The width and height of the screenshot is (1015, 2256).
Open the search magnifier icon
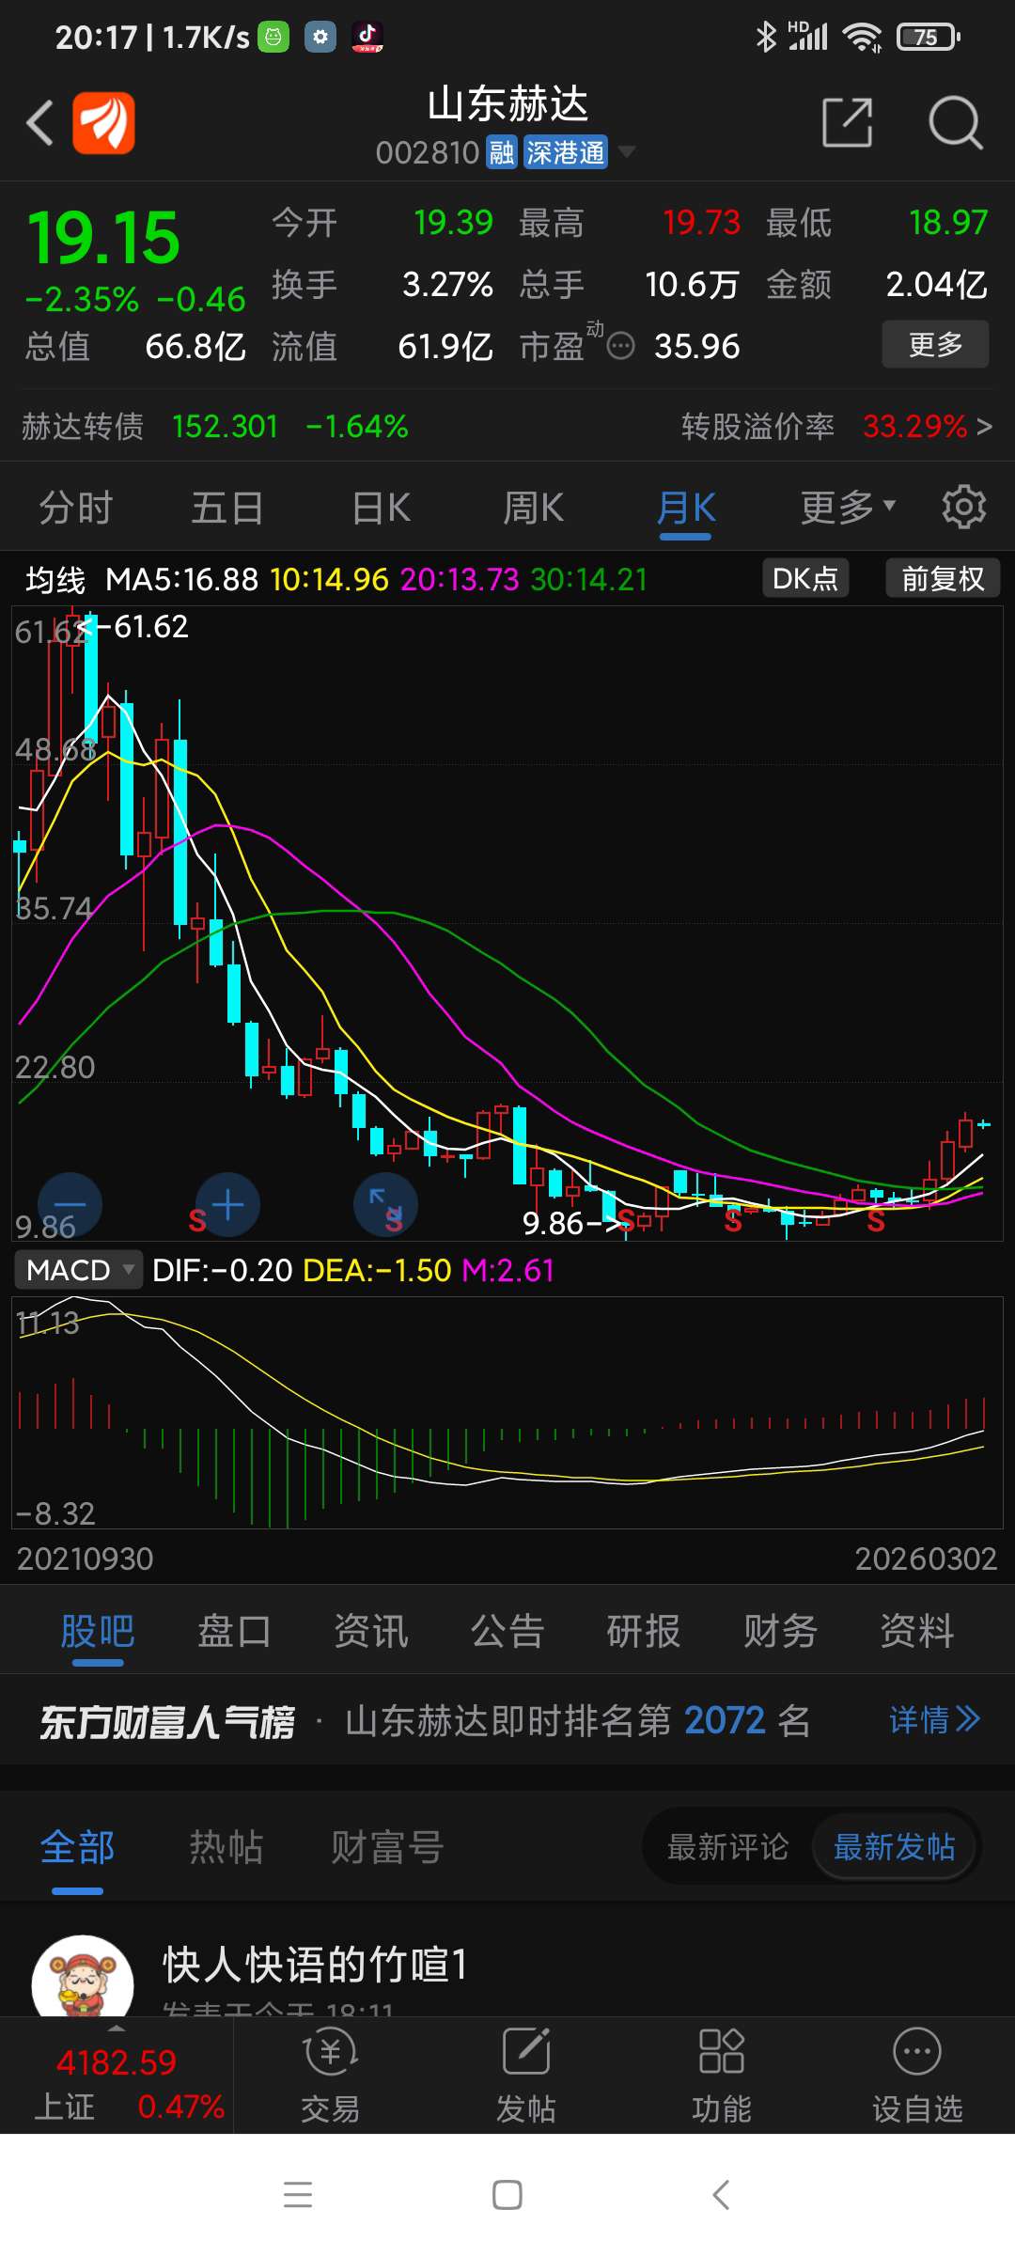click(x=955, y=122)
